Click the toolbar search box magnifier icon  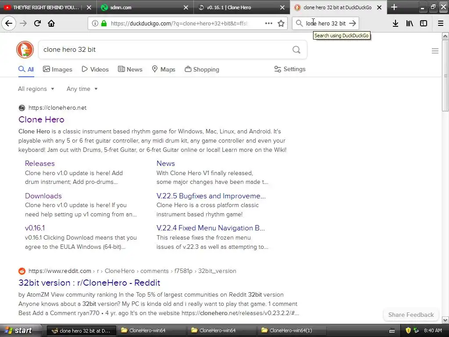pyautogui.click(x=299, y=23)
